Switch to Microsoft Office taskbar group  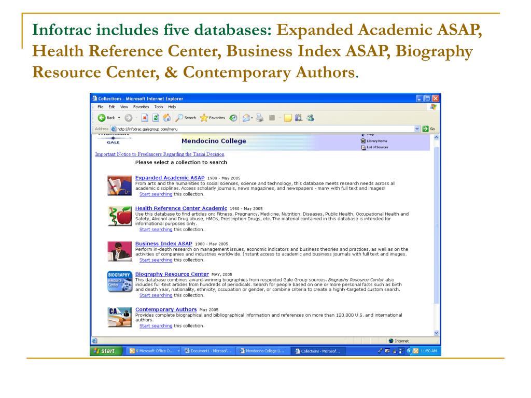click(x=155, y=351)
